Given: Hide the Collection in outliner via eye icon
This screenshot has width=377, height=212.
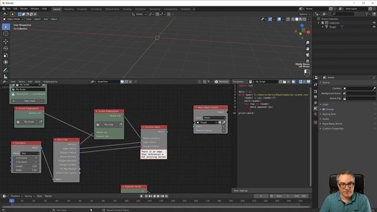Looking at the screenshot, I should click(374, 23).
